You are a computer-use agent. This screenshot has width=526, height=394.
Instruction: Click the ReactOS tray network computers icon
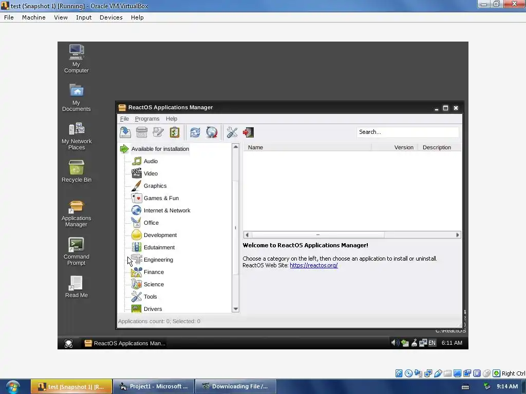pyautogui.click(x=423, y=343)
